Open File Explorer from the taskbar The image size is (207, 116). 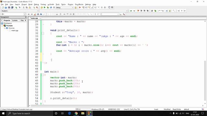[x=83, y=113]
